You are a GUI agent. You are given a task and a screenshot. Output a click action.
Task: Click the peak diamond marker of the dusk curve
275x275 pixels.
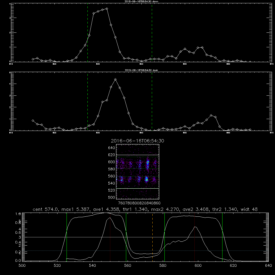point(115,79)
